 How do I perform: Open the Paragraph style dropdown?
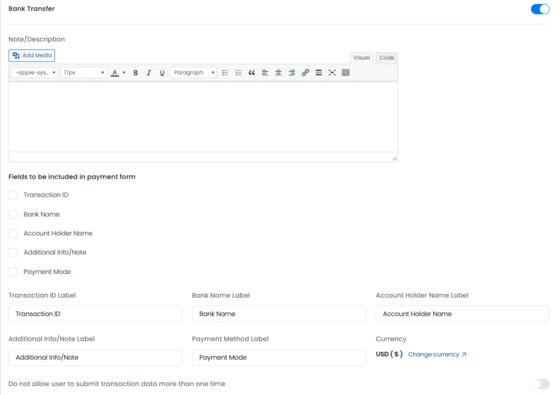tap(193, 72)
